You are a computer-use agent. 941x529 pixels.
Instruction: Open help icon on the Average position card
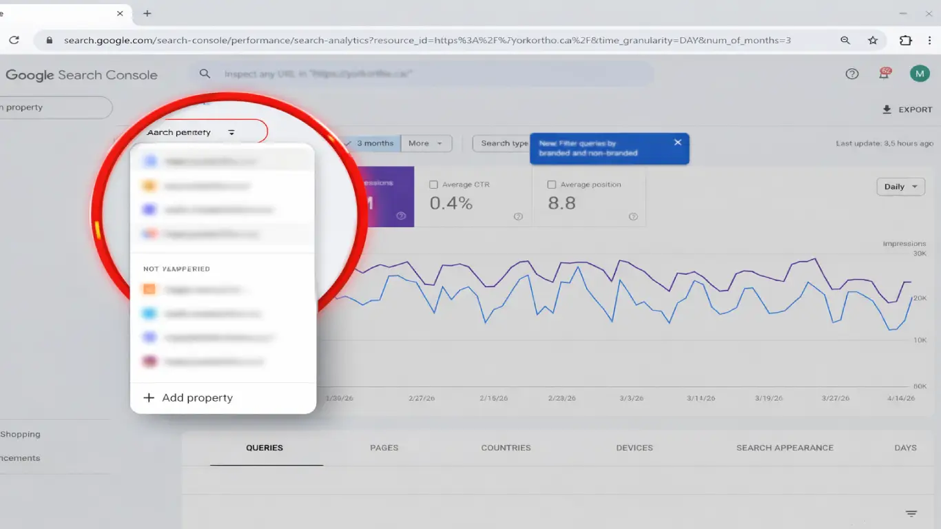click(633, 216)
